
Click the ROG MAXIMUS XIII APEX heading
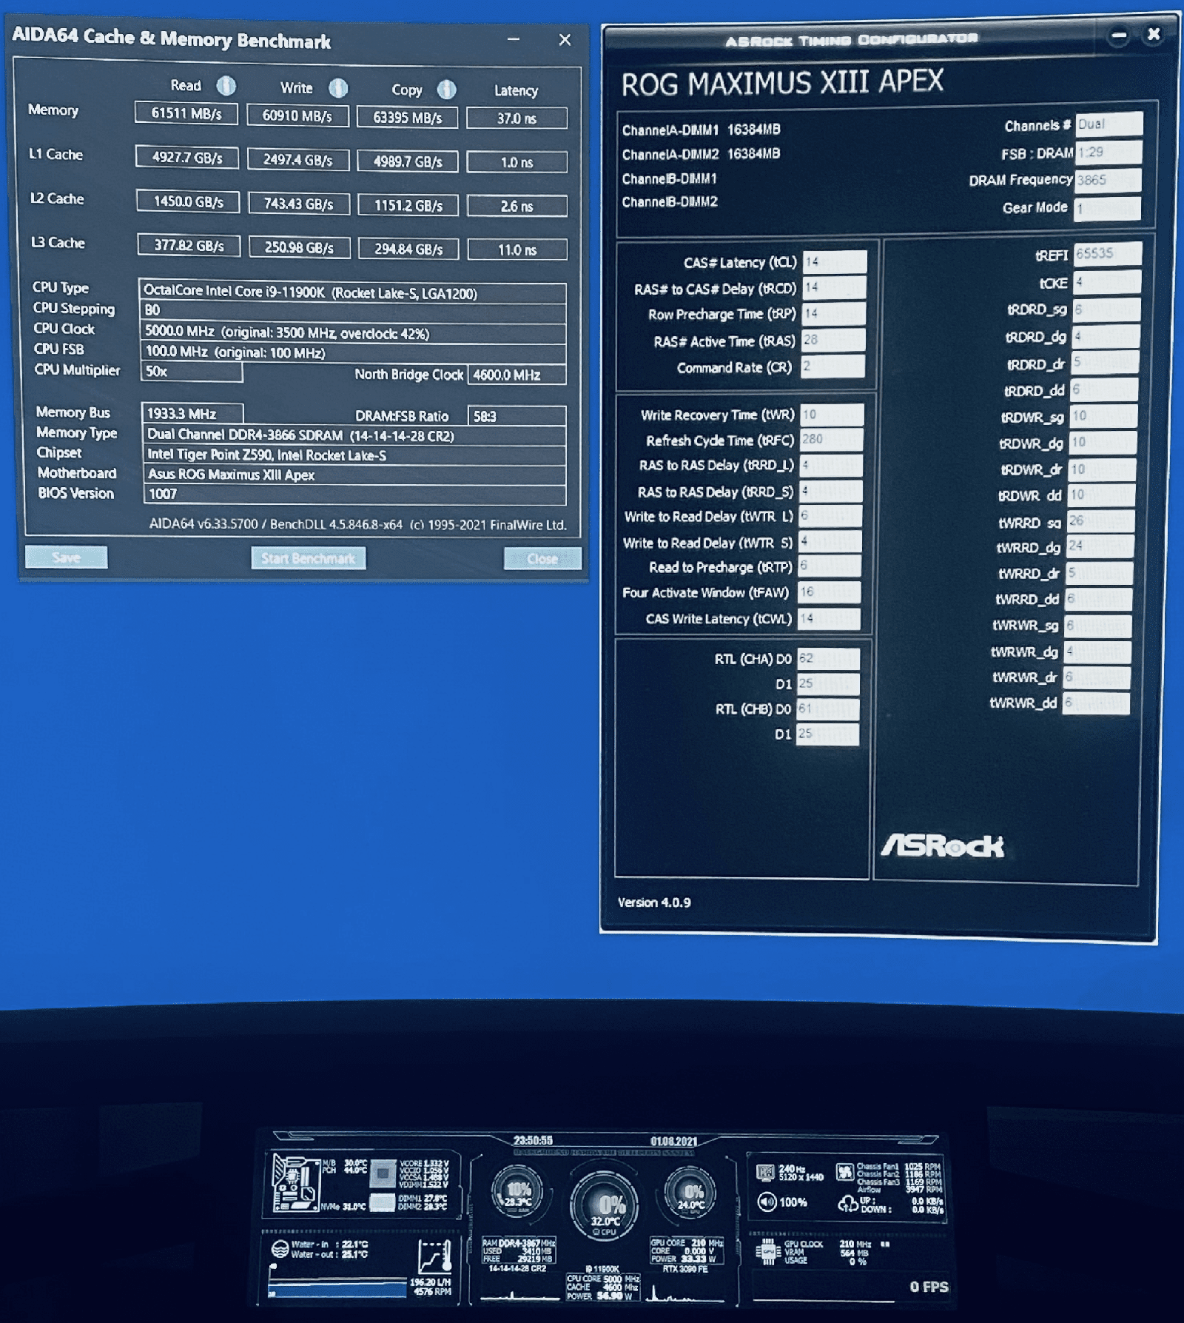pos(782,83)
